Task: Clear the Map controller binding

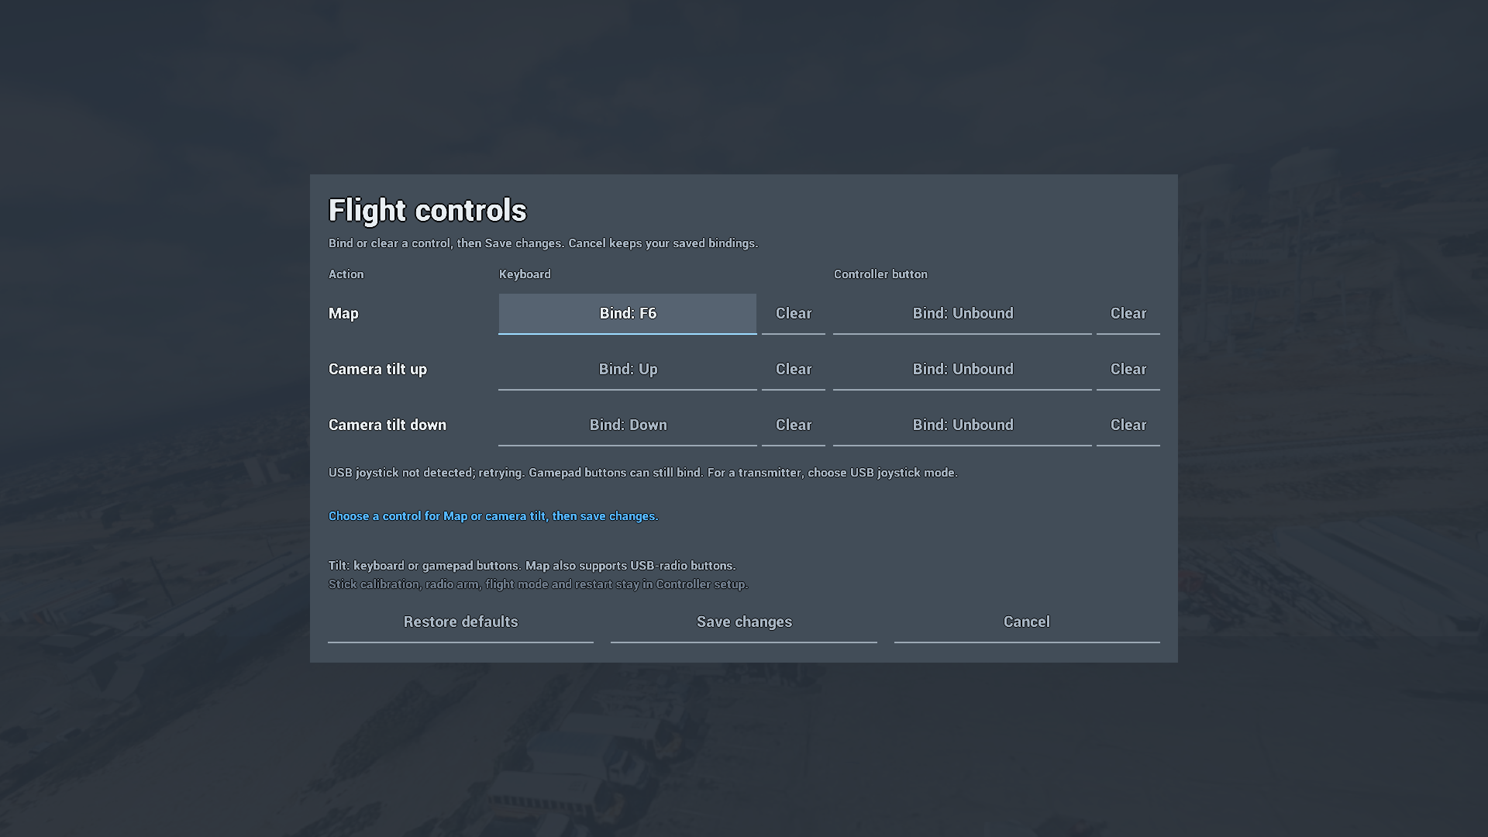Action: tap(1128, 314)
